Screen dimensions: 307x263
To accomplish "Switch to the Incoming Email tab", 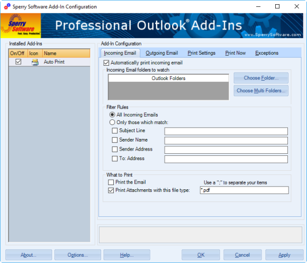I will tap(120, 53).
